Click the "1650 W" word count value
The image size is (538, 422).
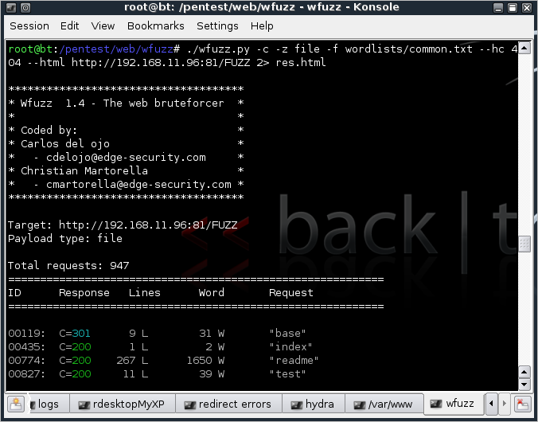(x=205, y=361)
